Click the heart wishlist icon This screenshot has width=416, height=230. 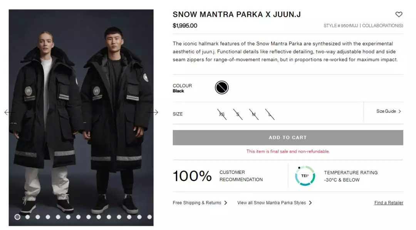(x=399, y=15)
